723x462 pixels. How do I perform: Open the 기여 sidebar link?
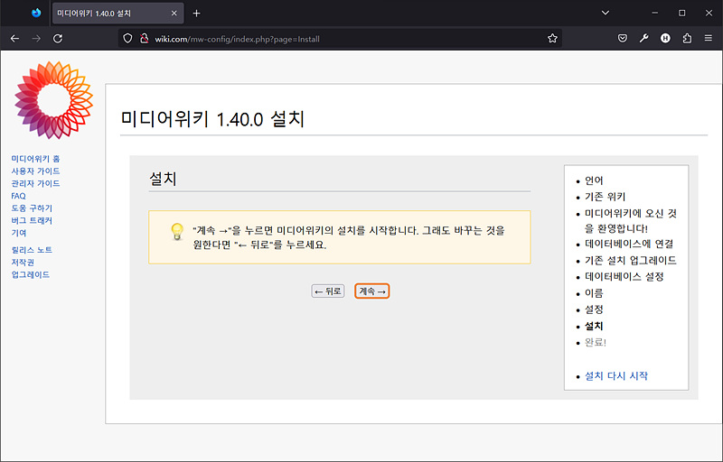click(x=19, y=234)
